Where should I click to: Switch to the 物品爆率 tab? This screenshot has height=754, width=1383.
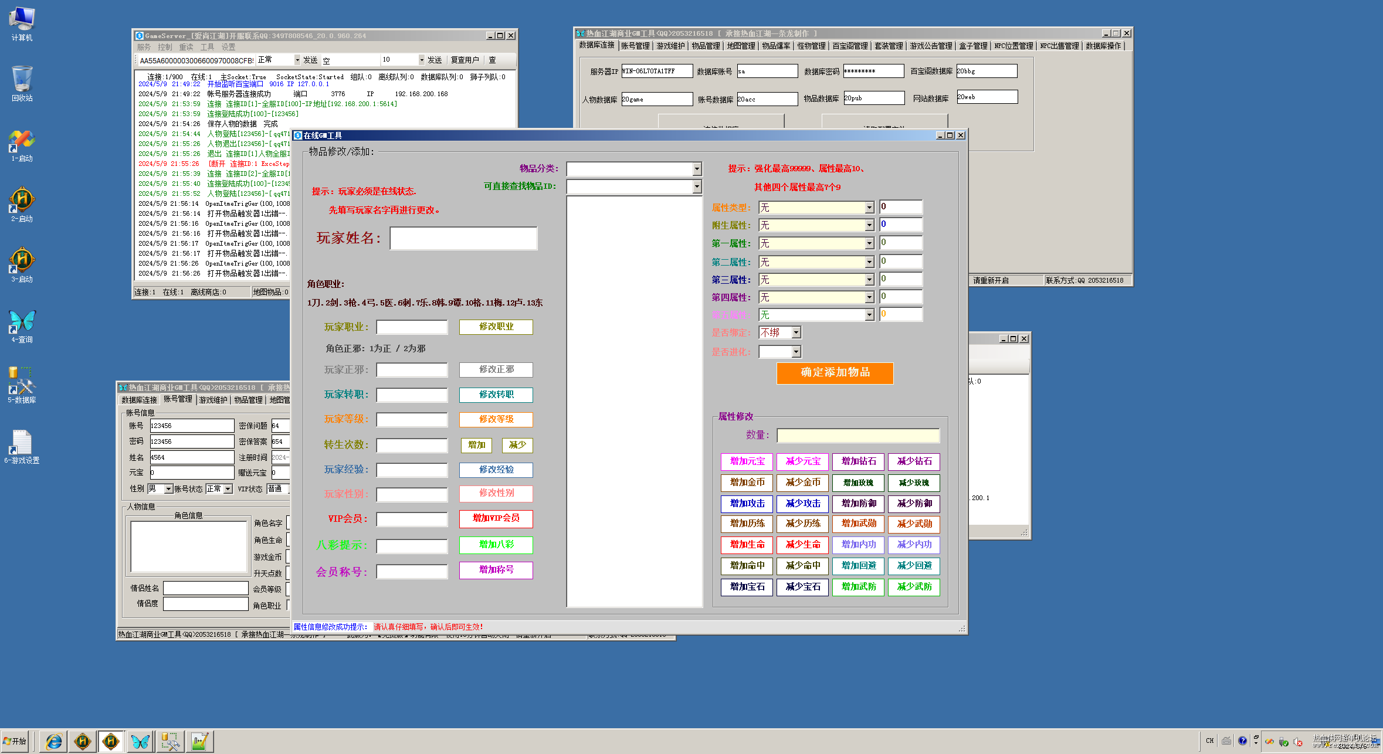(x=776, y=46)
